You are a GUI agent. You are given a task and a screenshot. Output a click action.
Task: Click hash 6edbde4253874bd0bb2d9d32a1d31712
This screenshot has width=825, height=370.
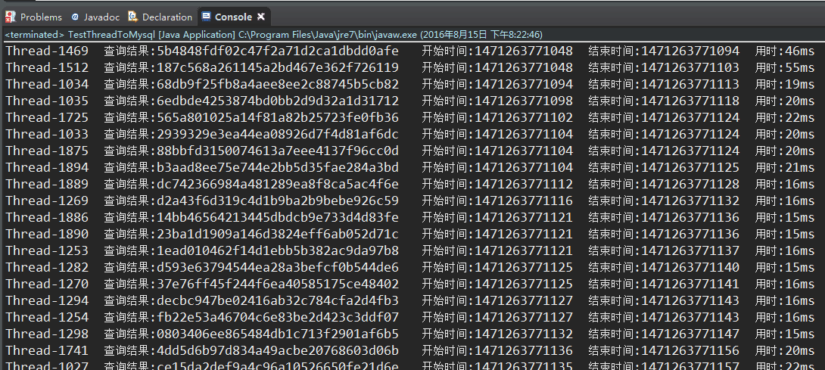278,101
